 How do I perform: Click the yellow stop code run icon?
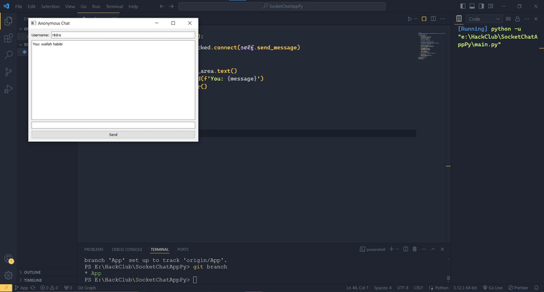(424, 19)
